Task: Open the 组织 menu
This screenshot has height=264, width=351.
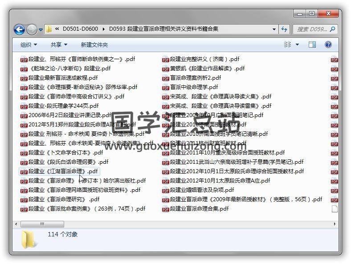Action: pos(29,45)
